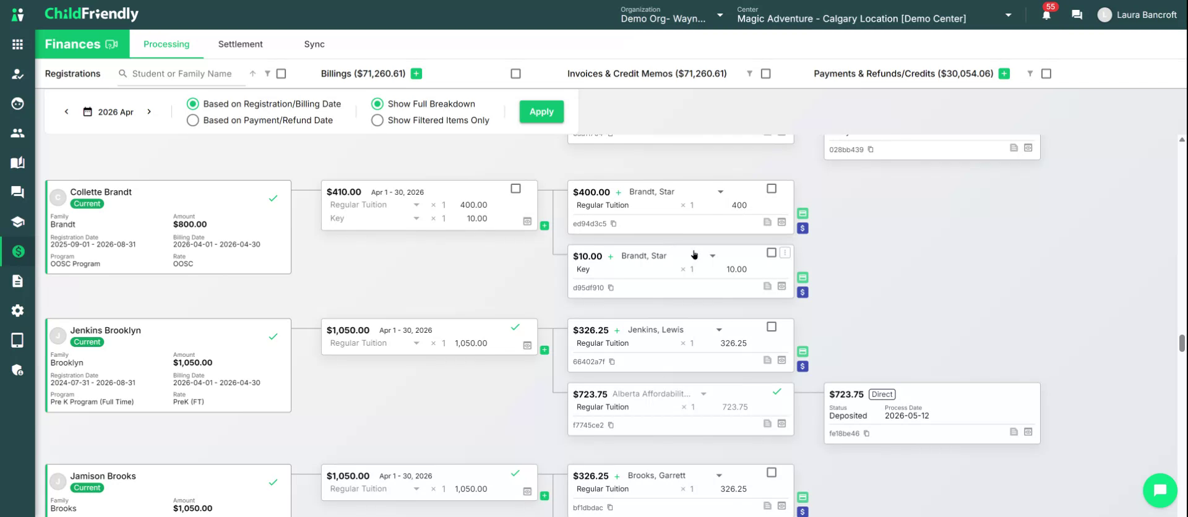Screen dimensions: 1188x517
Task: Open notifications bell with 55 badge
Action: pyautogui.click(x=1046, y=15)
